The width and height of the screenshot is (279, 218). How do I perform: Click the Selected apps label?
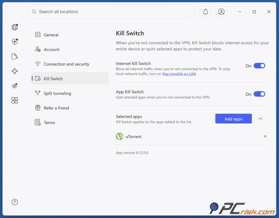click(129, 116)
